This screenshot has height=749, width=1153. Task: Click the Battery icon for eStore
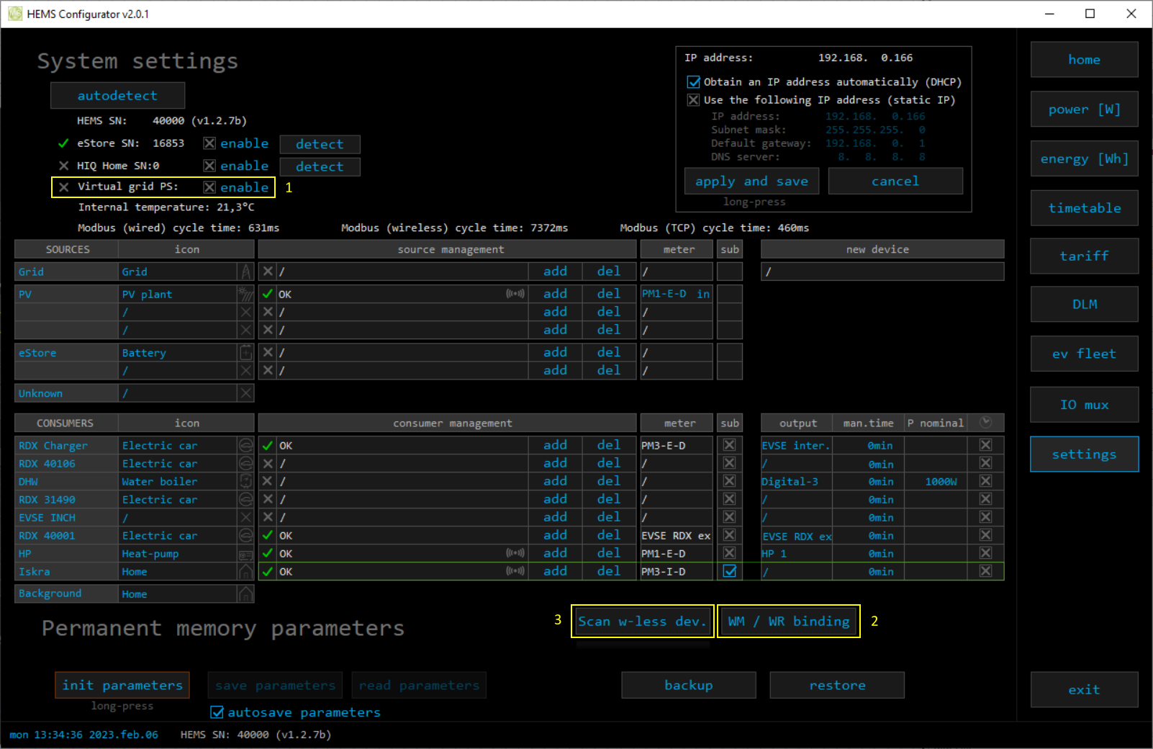coord(246,353)
